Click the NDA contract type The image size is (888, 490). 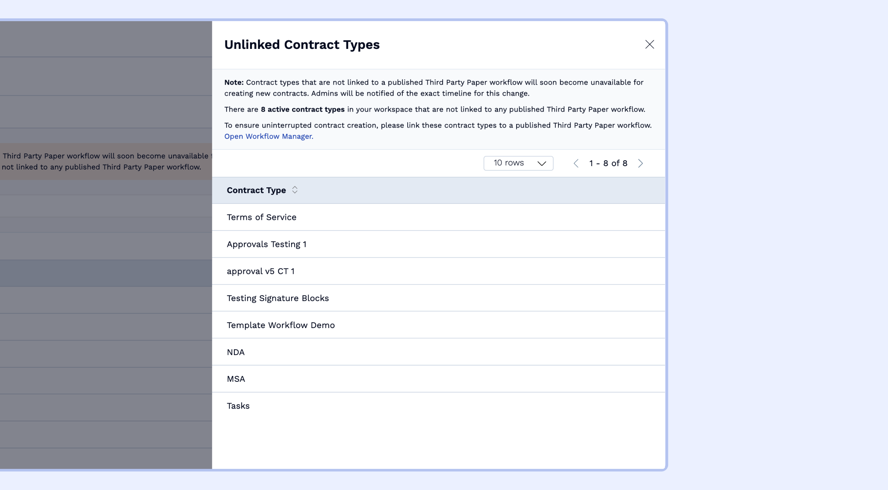coord(236,352)
